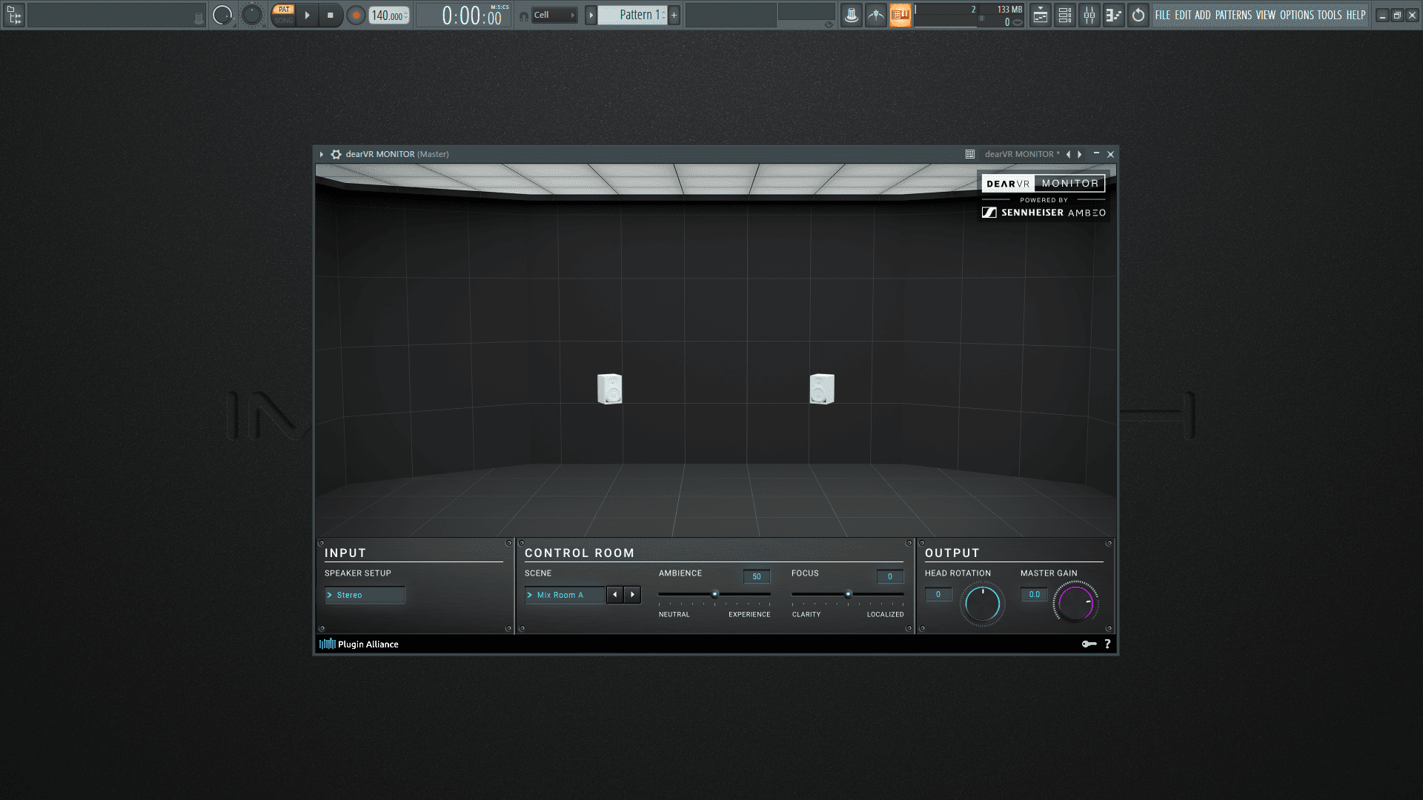Screen dimensions: 1423x800
Task: Open the Cell snap dropdown
Action: click(554, 15)
